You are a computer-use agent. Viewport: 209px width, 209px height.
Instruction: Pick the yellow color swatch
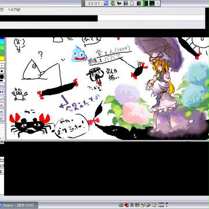[x=2, y=59]
